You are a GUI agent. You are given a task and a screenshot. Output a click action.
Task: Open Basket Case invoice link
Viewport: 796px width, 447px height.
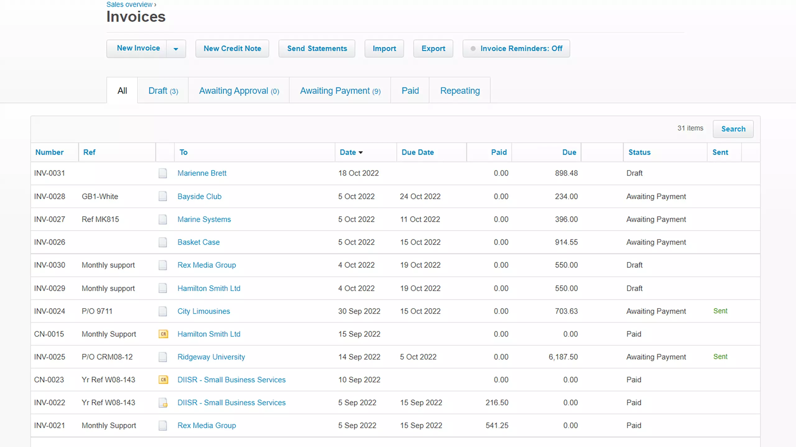198,242
